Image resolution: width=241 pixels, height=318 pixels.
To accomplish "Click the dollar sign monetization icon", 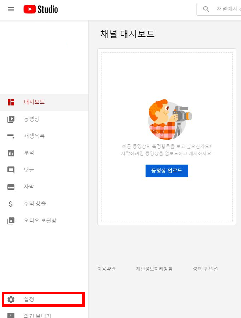I will click(11, 204).
